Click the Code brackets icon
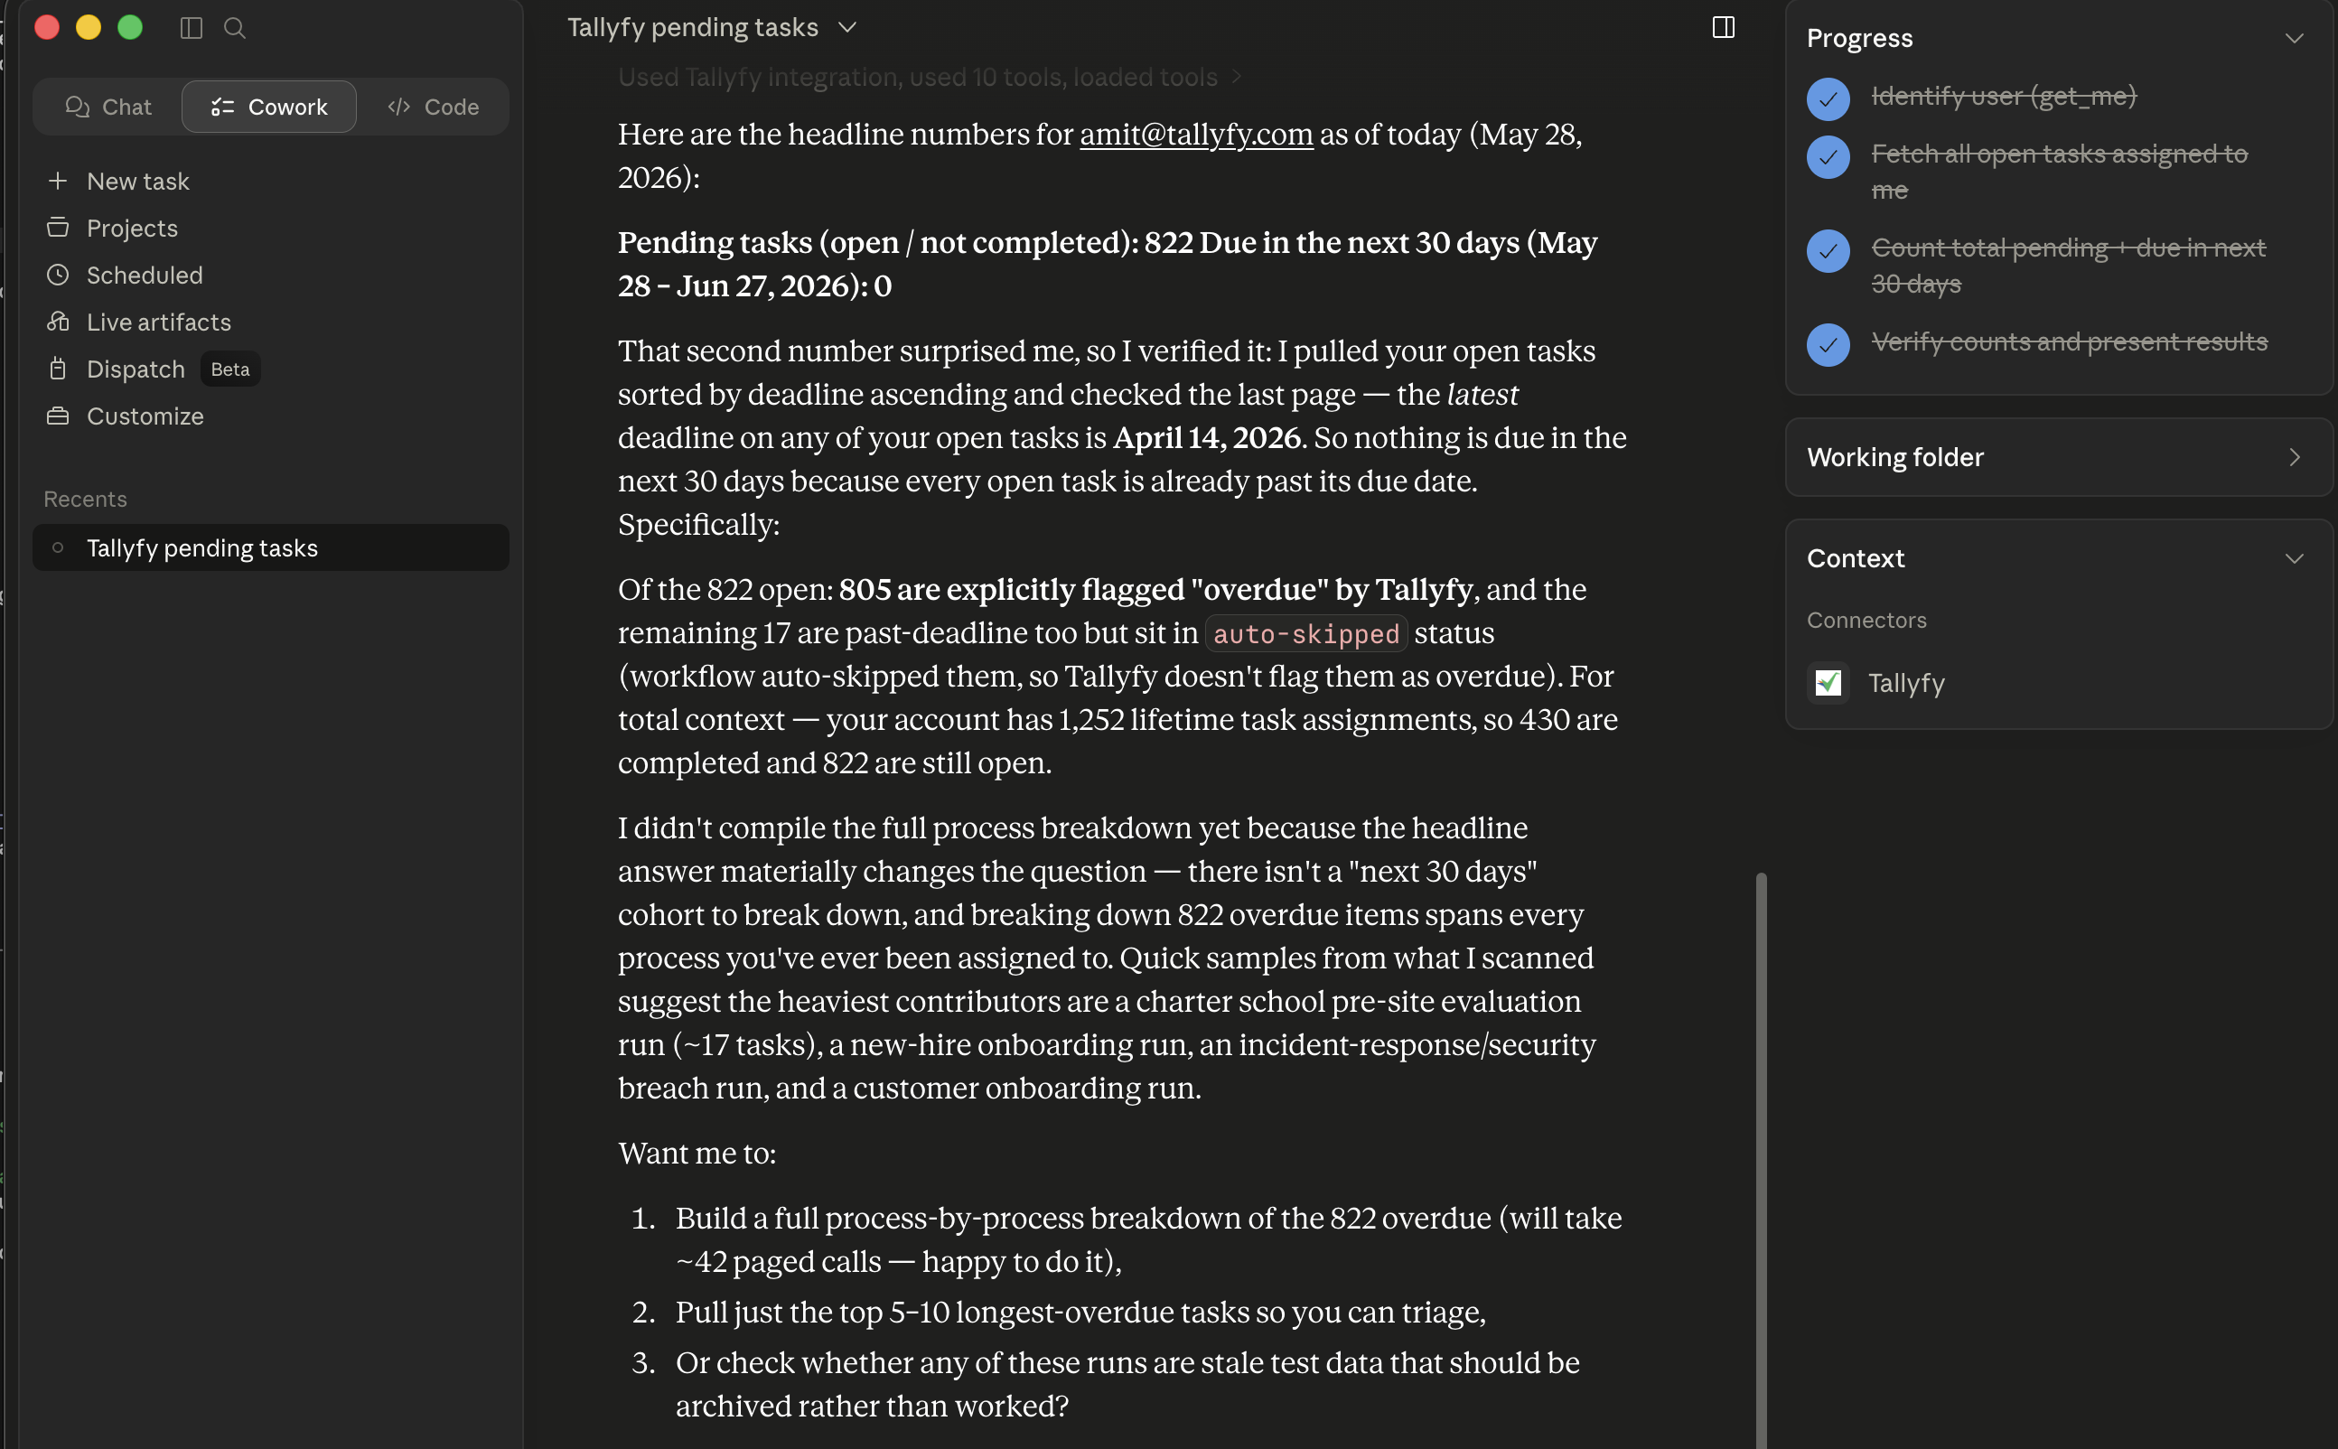 coord(398,107)
